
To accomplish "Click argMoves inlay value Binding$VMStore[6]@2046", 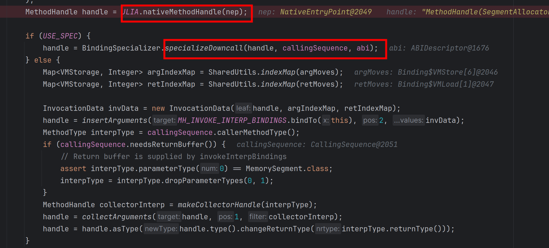I will [448, 72].
